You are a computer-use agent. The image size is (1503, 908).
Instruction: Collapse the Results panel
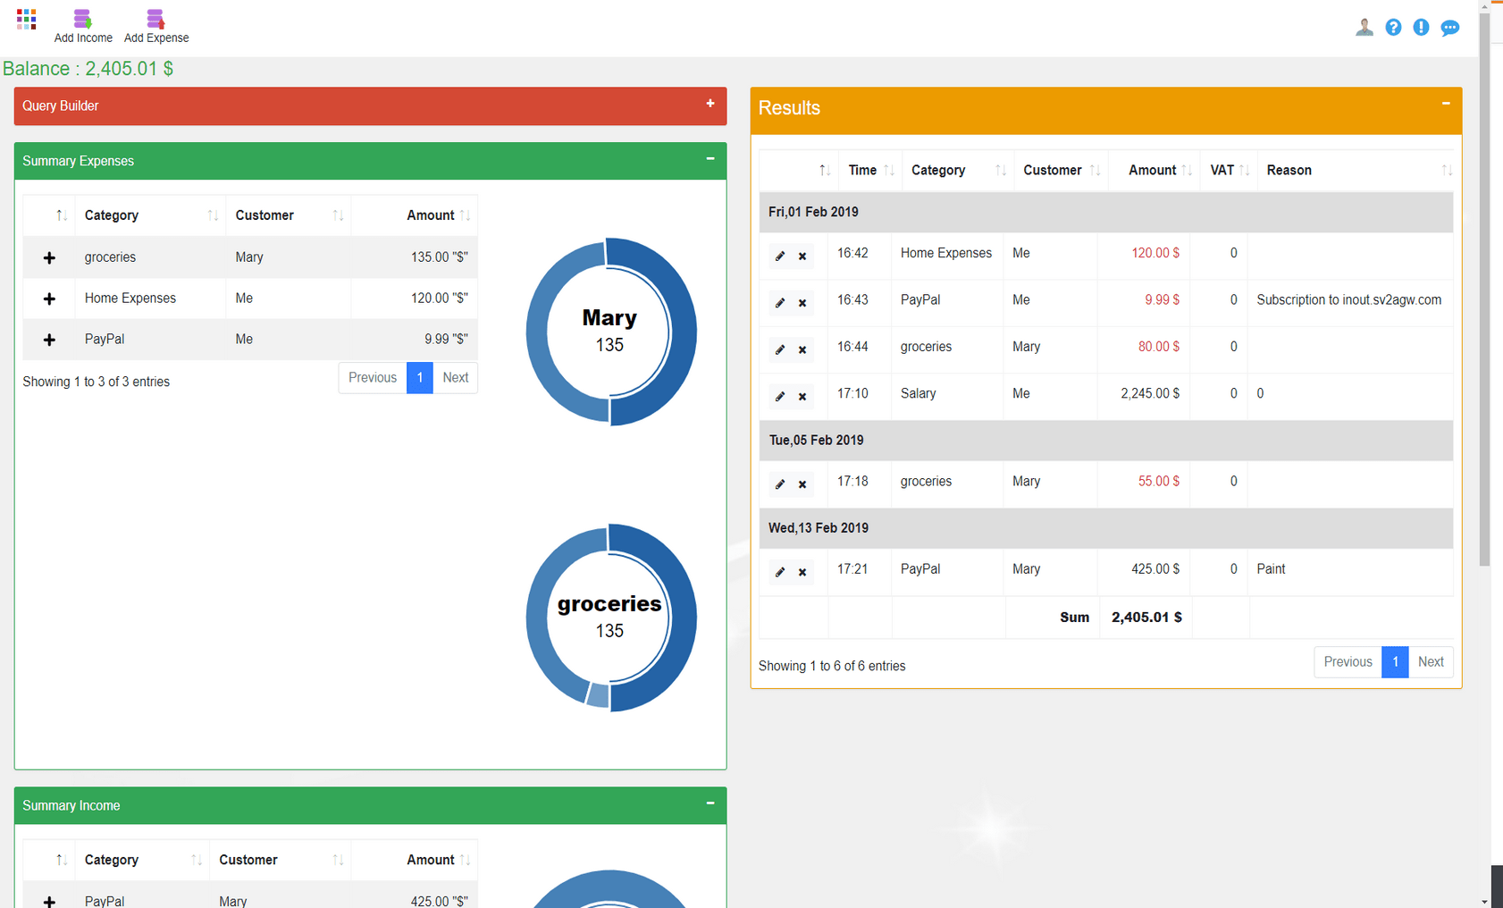(x=1446, y=104)
